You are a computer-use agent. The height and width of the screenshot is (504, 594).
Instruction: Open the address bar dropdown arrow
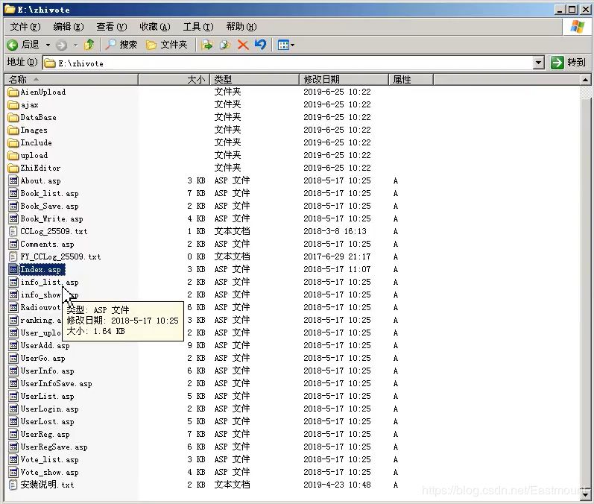click(x=539, y=63)
